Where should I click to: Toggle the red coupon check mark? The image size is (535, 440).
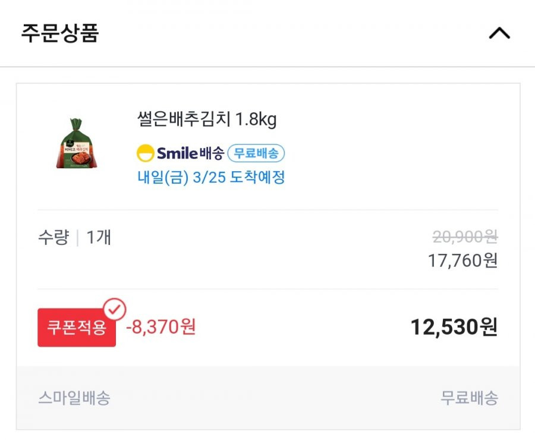(115, 309)
